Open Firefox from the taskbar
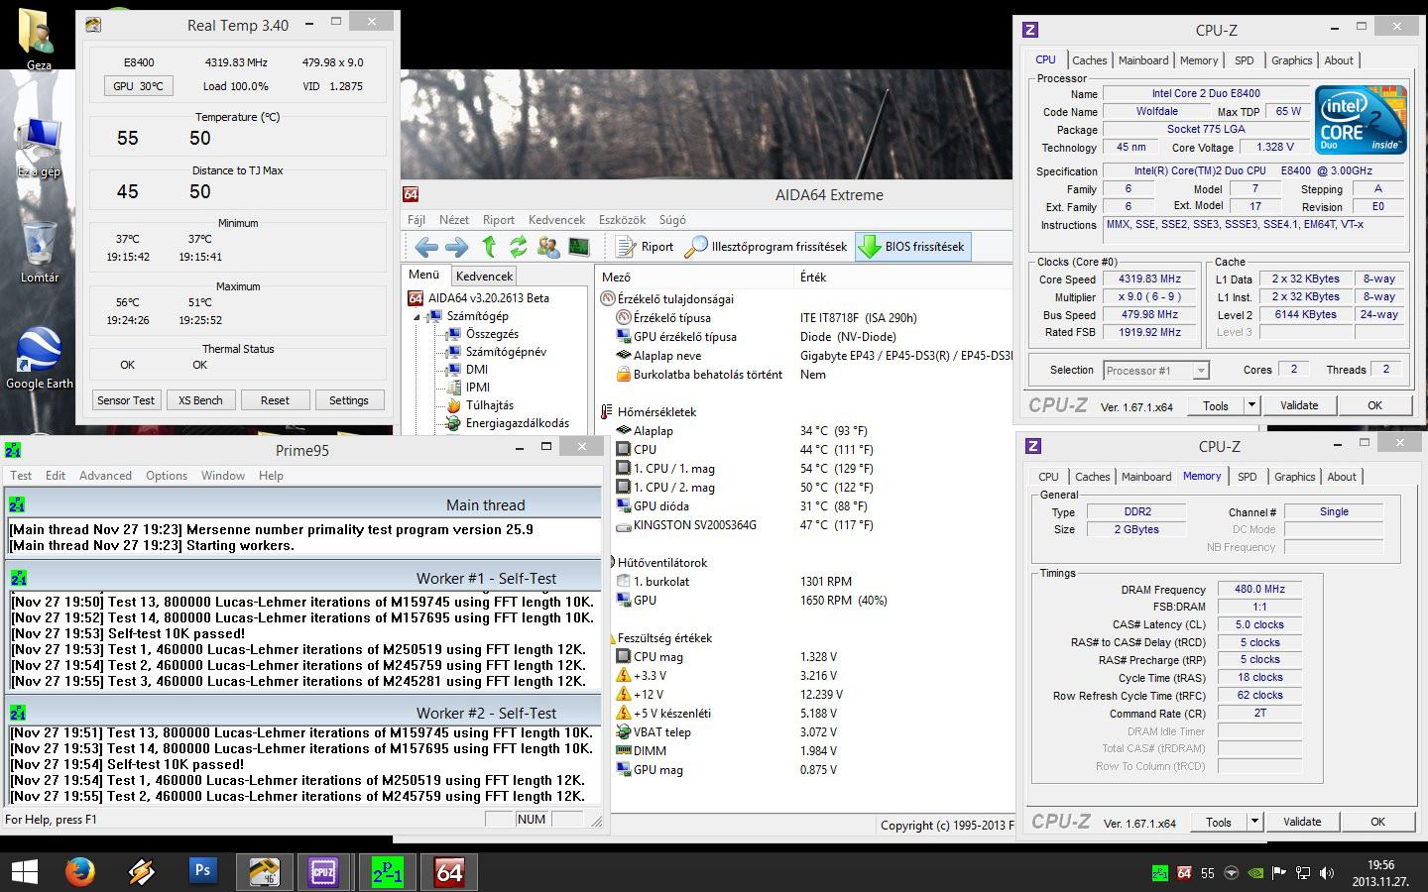1428x892 pixels. (80, 871)
